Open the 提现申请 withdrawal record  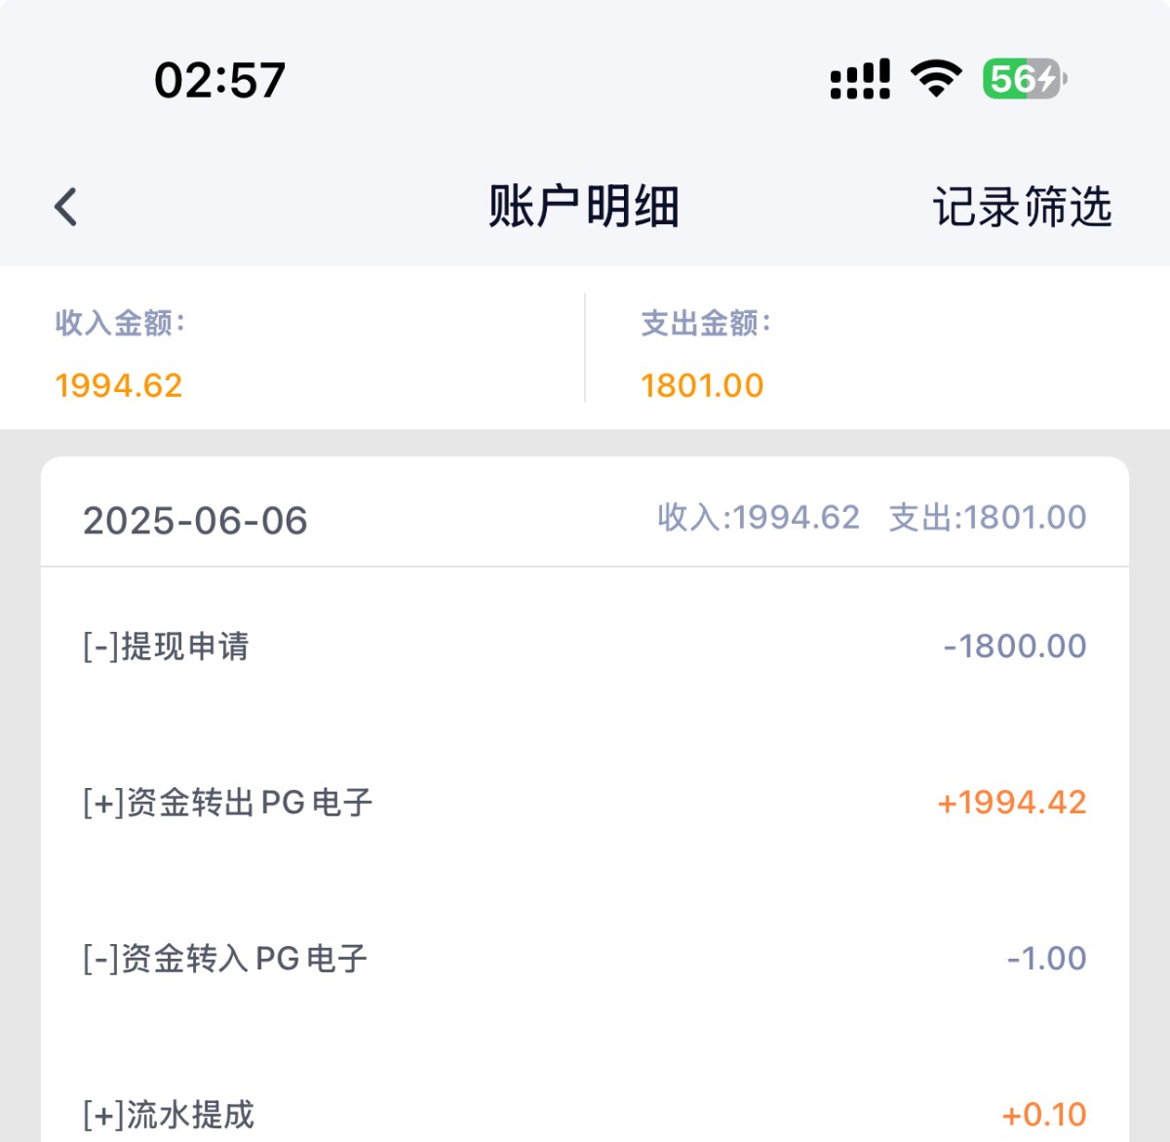pos(166,646)
